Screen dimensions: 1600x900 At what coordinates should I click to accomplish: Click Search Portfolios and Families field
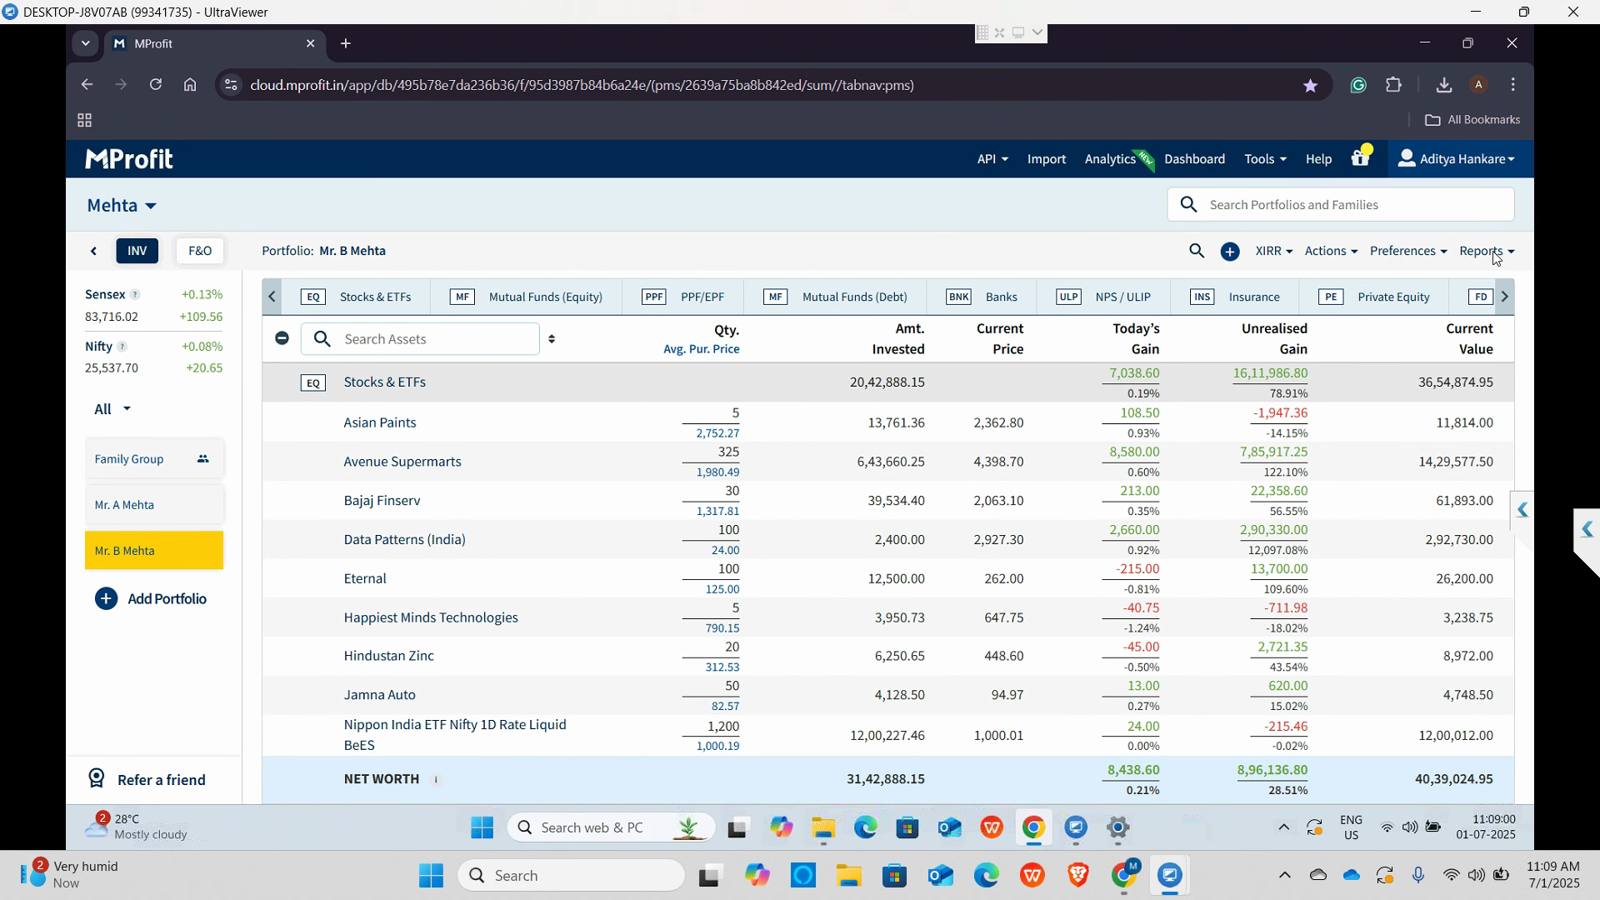pyautogui.click(x=1341, y=205)
